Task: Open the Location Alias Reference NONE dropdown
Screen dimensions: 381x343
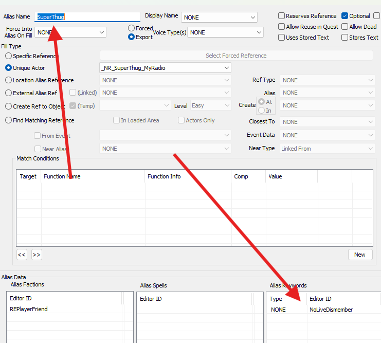Action: [x=165, y=80]
